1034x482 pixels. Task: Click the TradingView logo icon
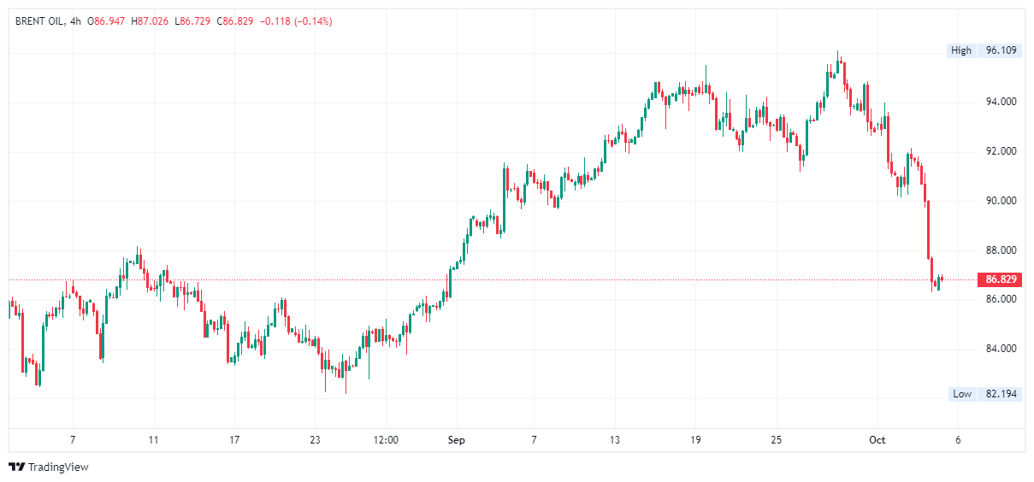click(x=16, y=467)
